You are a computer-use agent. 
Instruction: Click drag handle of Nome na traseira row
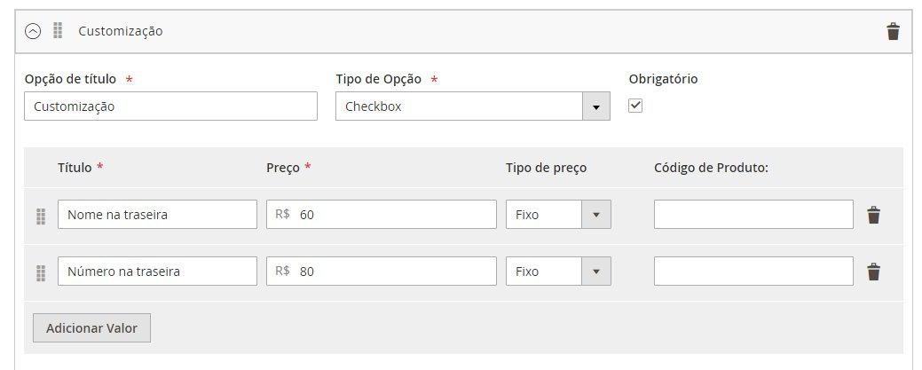pyautogui.click(x=41, y=216)
